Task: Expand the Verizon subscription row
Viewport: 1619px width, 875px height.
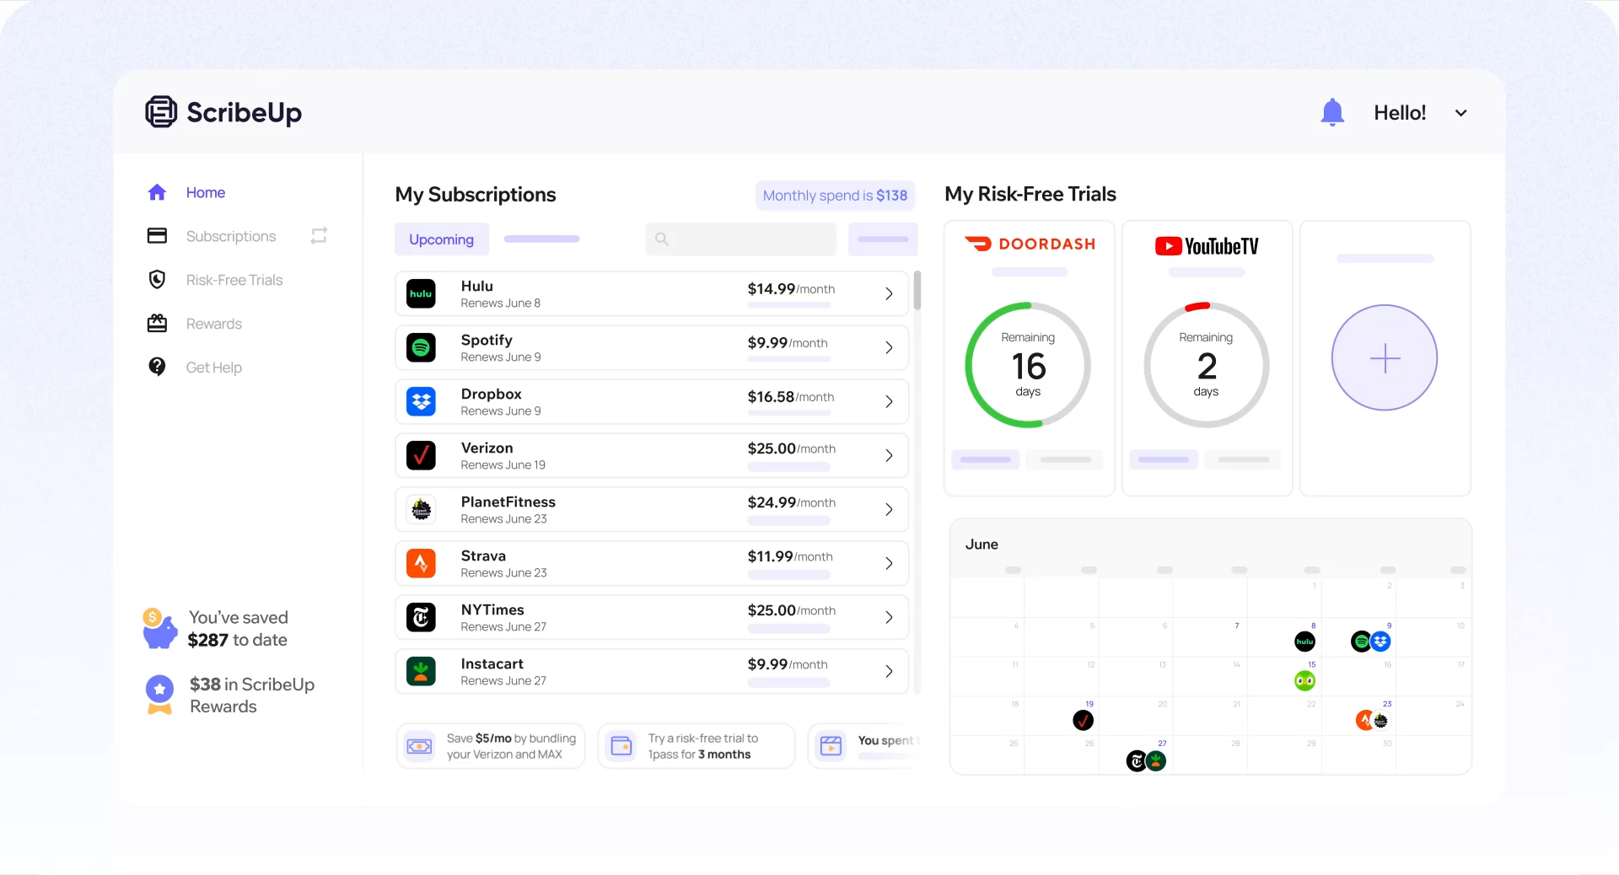Action: point(888,455)
